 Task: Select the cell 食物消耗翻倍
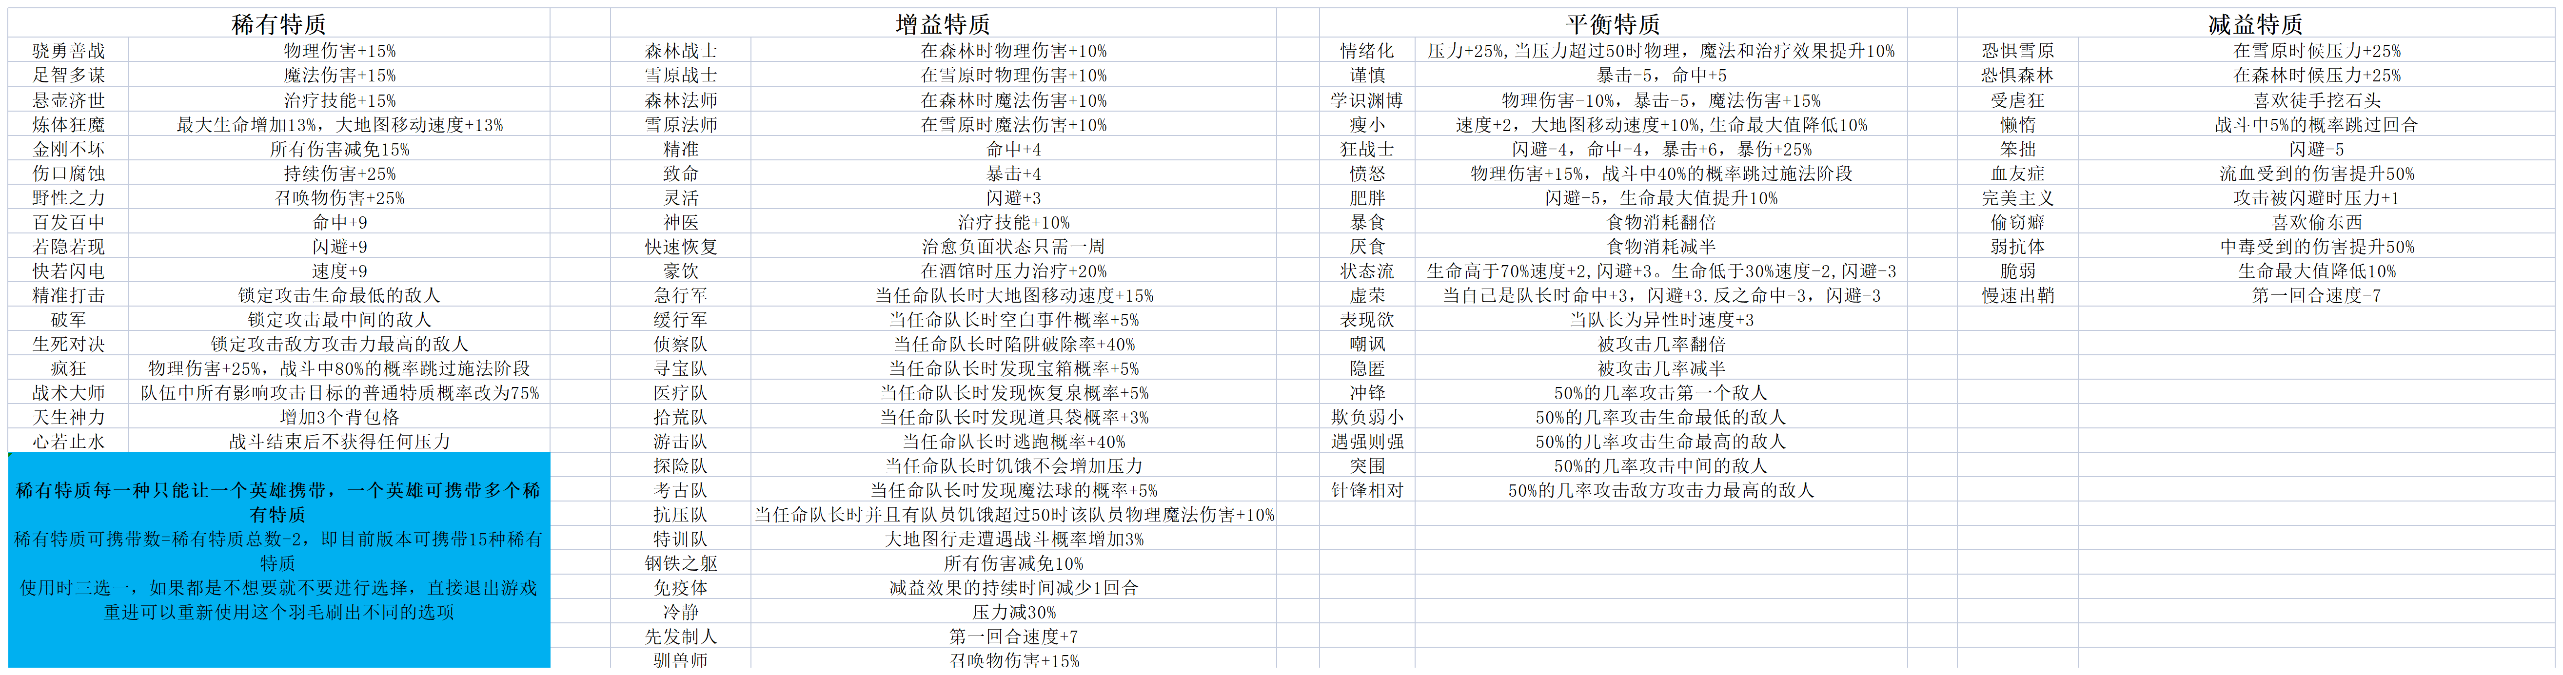1661,222
